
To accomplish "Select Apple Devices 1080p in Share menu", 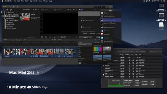I will tap(111, 24).
